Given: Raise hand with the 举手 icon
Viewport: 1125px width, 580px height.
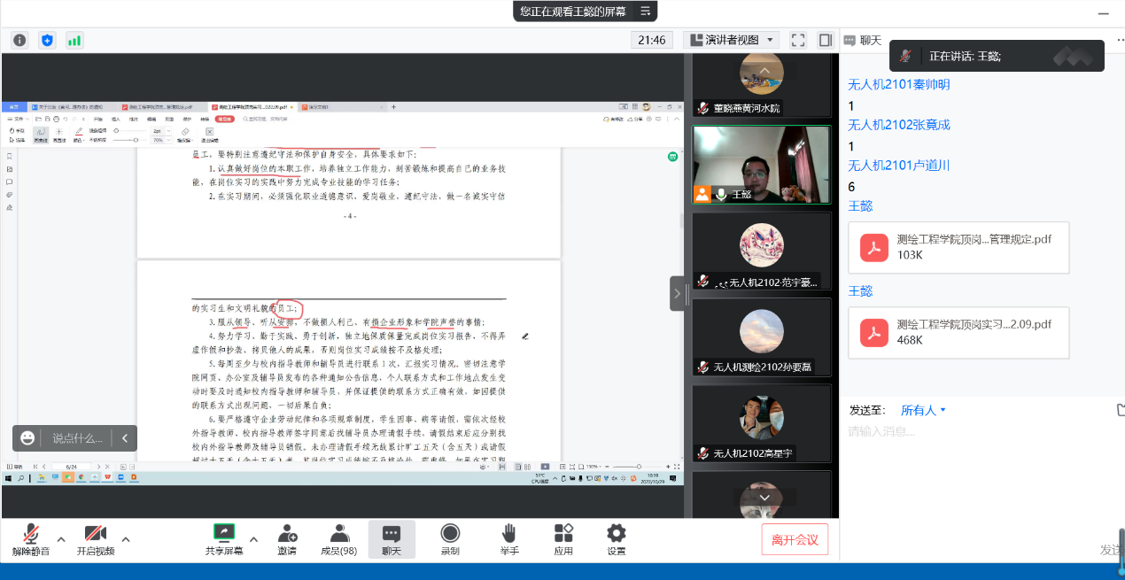Looking at the screenshot, I should tap(508, 539).
